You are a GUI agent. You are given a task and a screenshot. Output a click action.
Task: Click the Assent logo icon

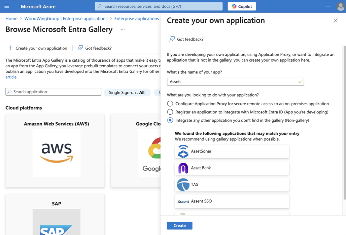183,201
